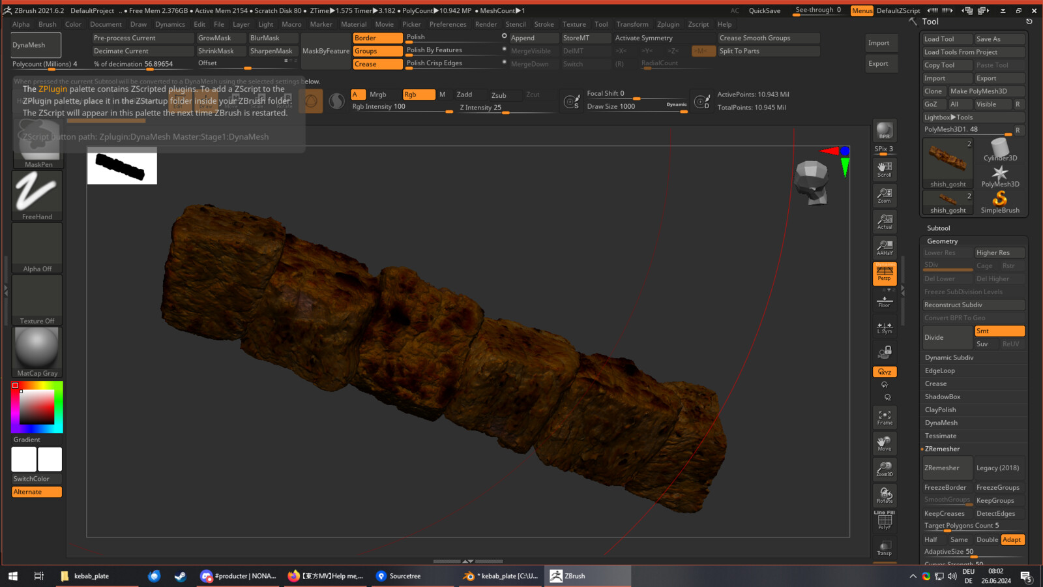Toggle the PolyF line fill icon

pos(885,520)
